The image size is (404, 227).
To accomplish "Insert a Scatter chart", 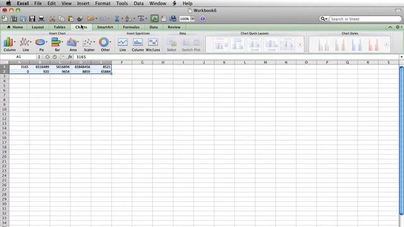I will (x=89, y=44).
